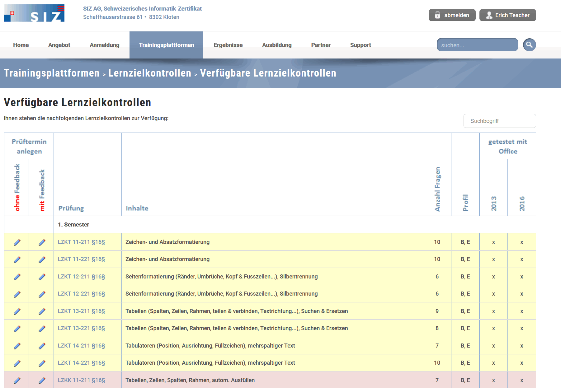Create mit Feedback exam for LZKT 14-221
561x388 pixels.
tap(42, 363)
